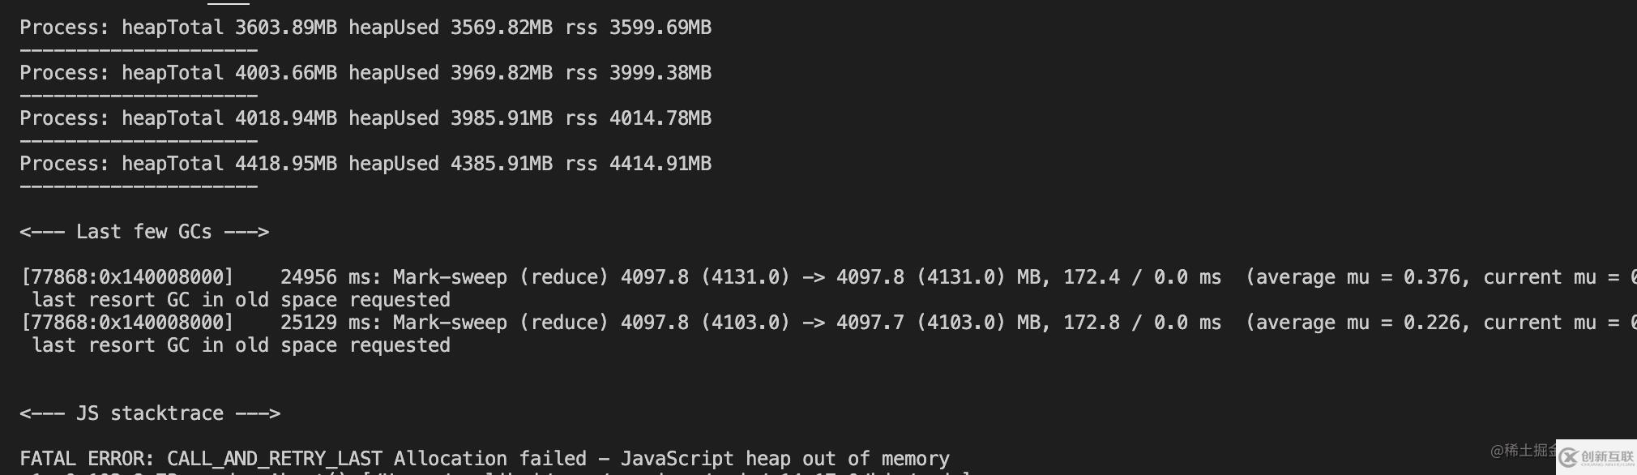Click 'average mu = 0.376' text
Screen dimensions: 1637x475
point(1360,277)
